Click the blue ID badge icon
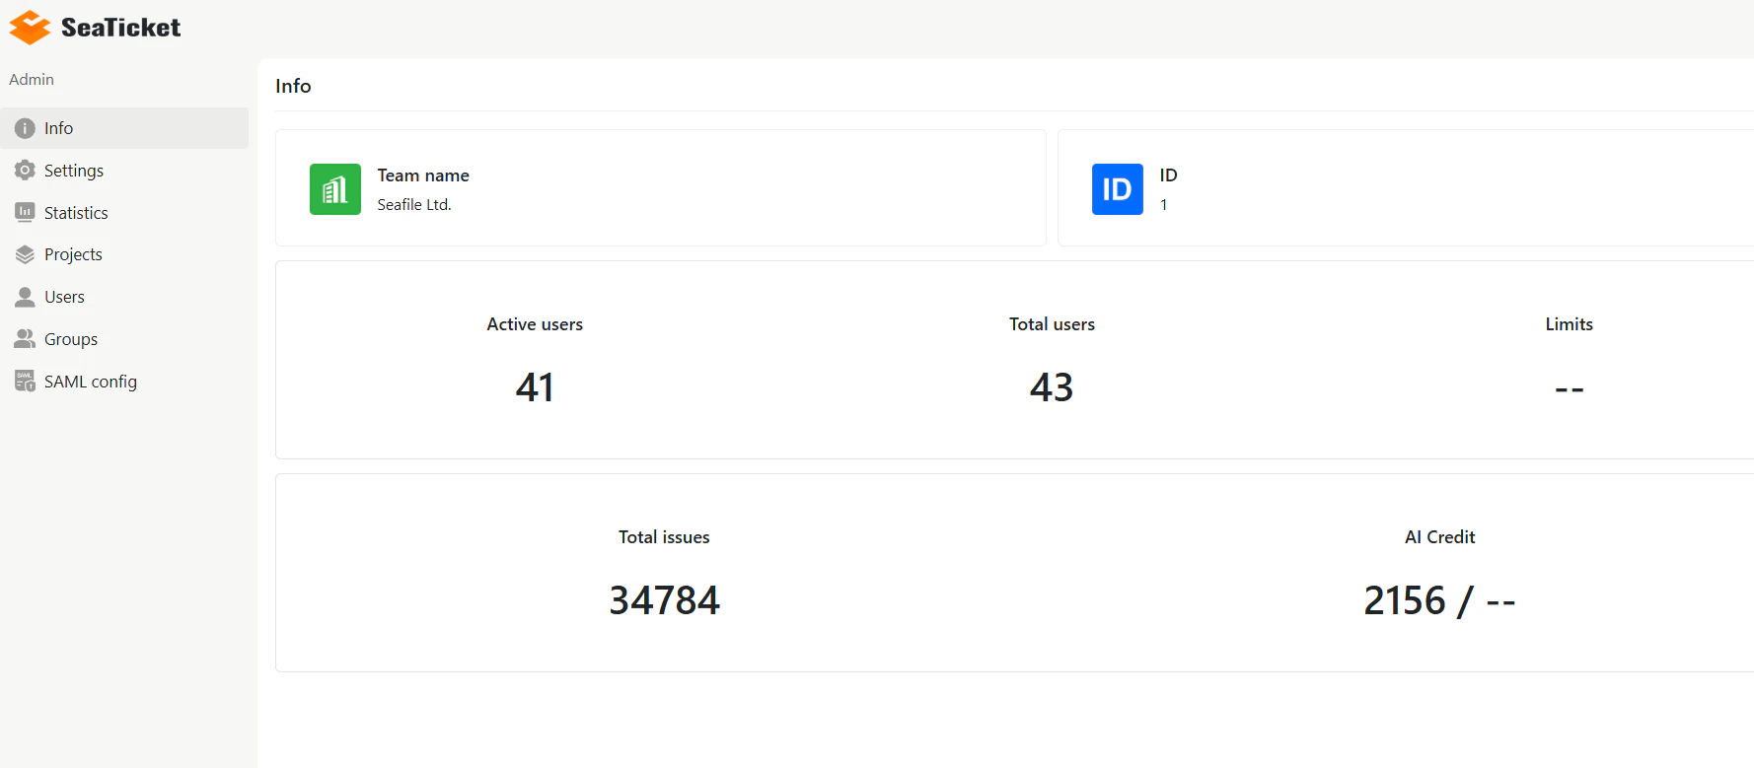This screenshot has width=1754, height=768. (x=1118, y=189)
